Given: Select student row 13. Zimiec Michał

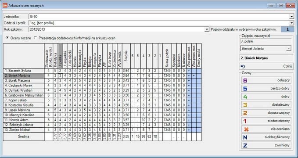Looking at the screenshot, I should click(x=24, y=130).
